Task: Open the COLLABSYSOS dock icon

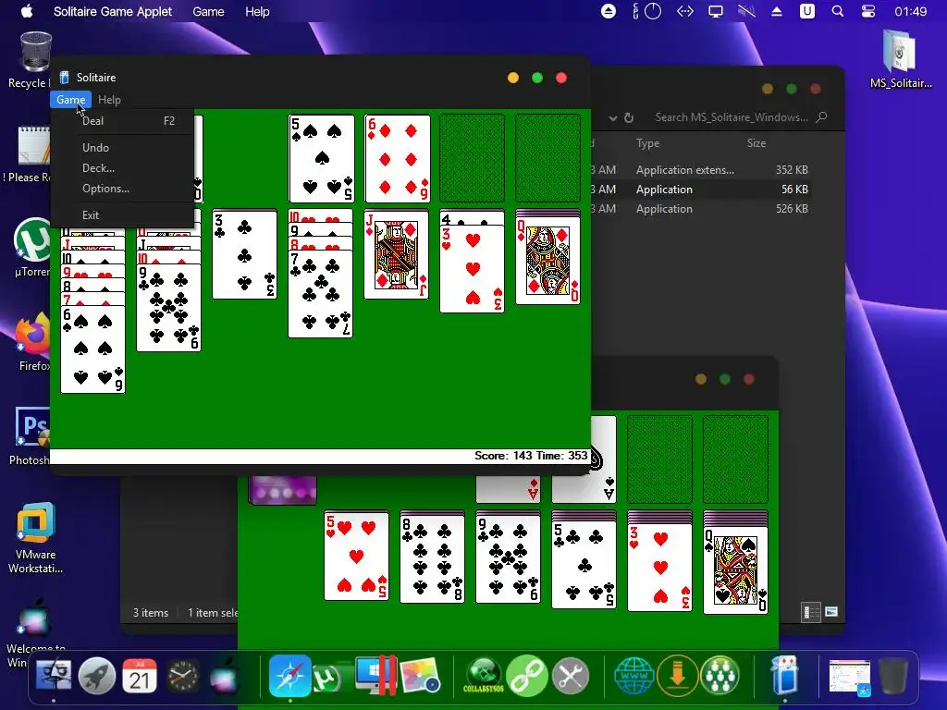Action: (x=483, y=676)
